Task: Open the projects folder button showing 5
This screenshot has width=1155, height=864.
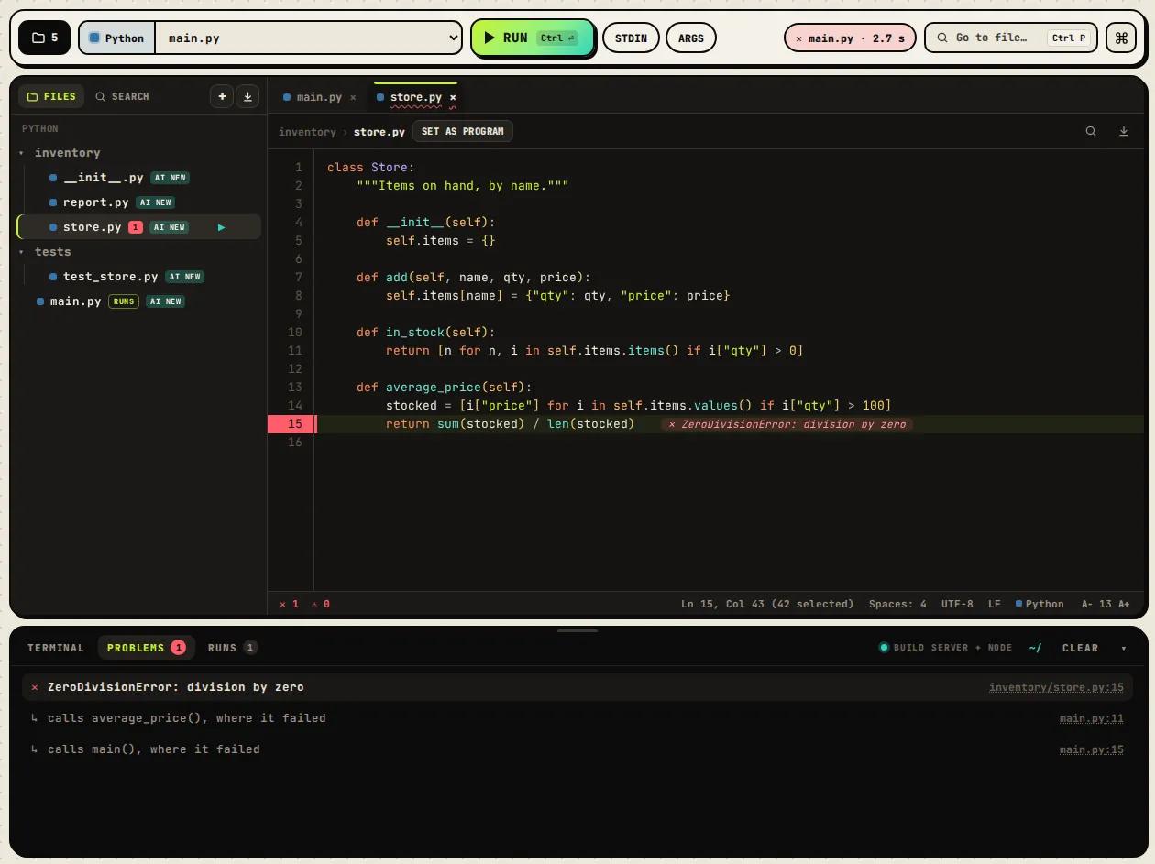Action: pyautogui.click(x=44, y=38)
